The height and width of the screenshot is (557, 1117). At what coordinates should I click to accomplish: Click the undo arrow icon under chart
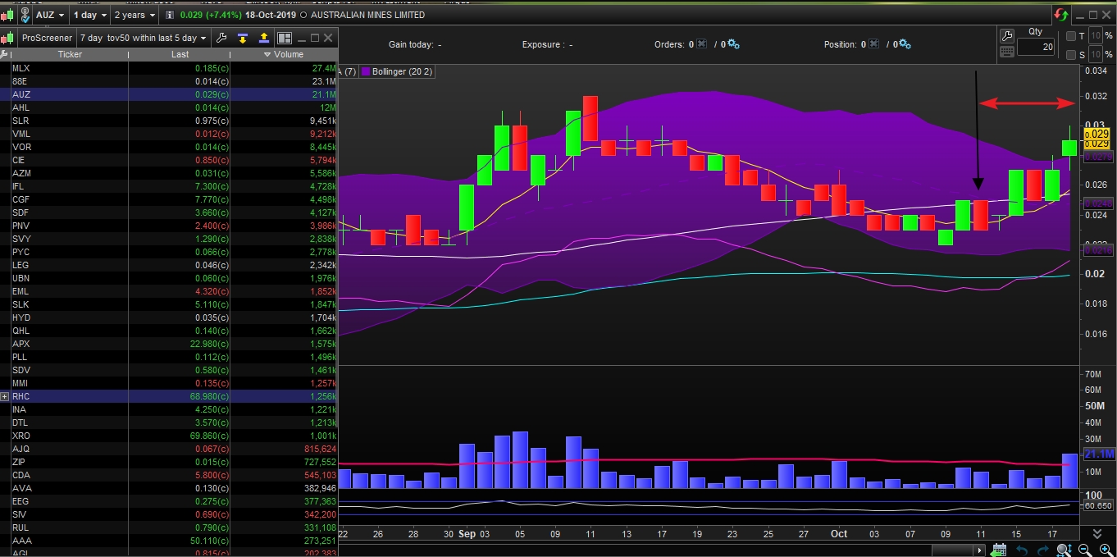tap(1022, 550)
